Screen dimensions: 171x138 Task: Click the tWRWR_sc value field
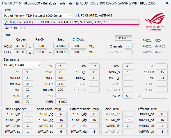tap(28, 132)
